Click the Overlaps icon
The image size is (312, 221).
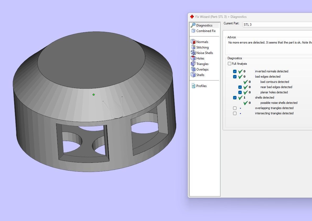click(193, 69)
